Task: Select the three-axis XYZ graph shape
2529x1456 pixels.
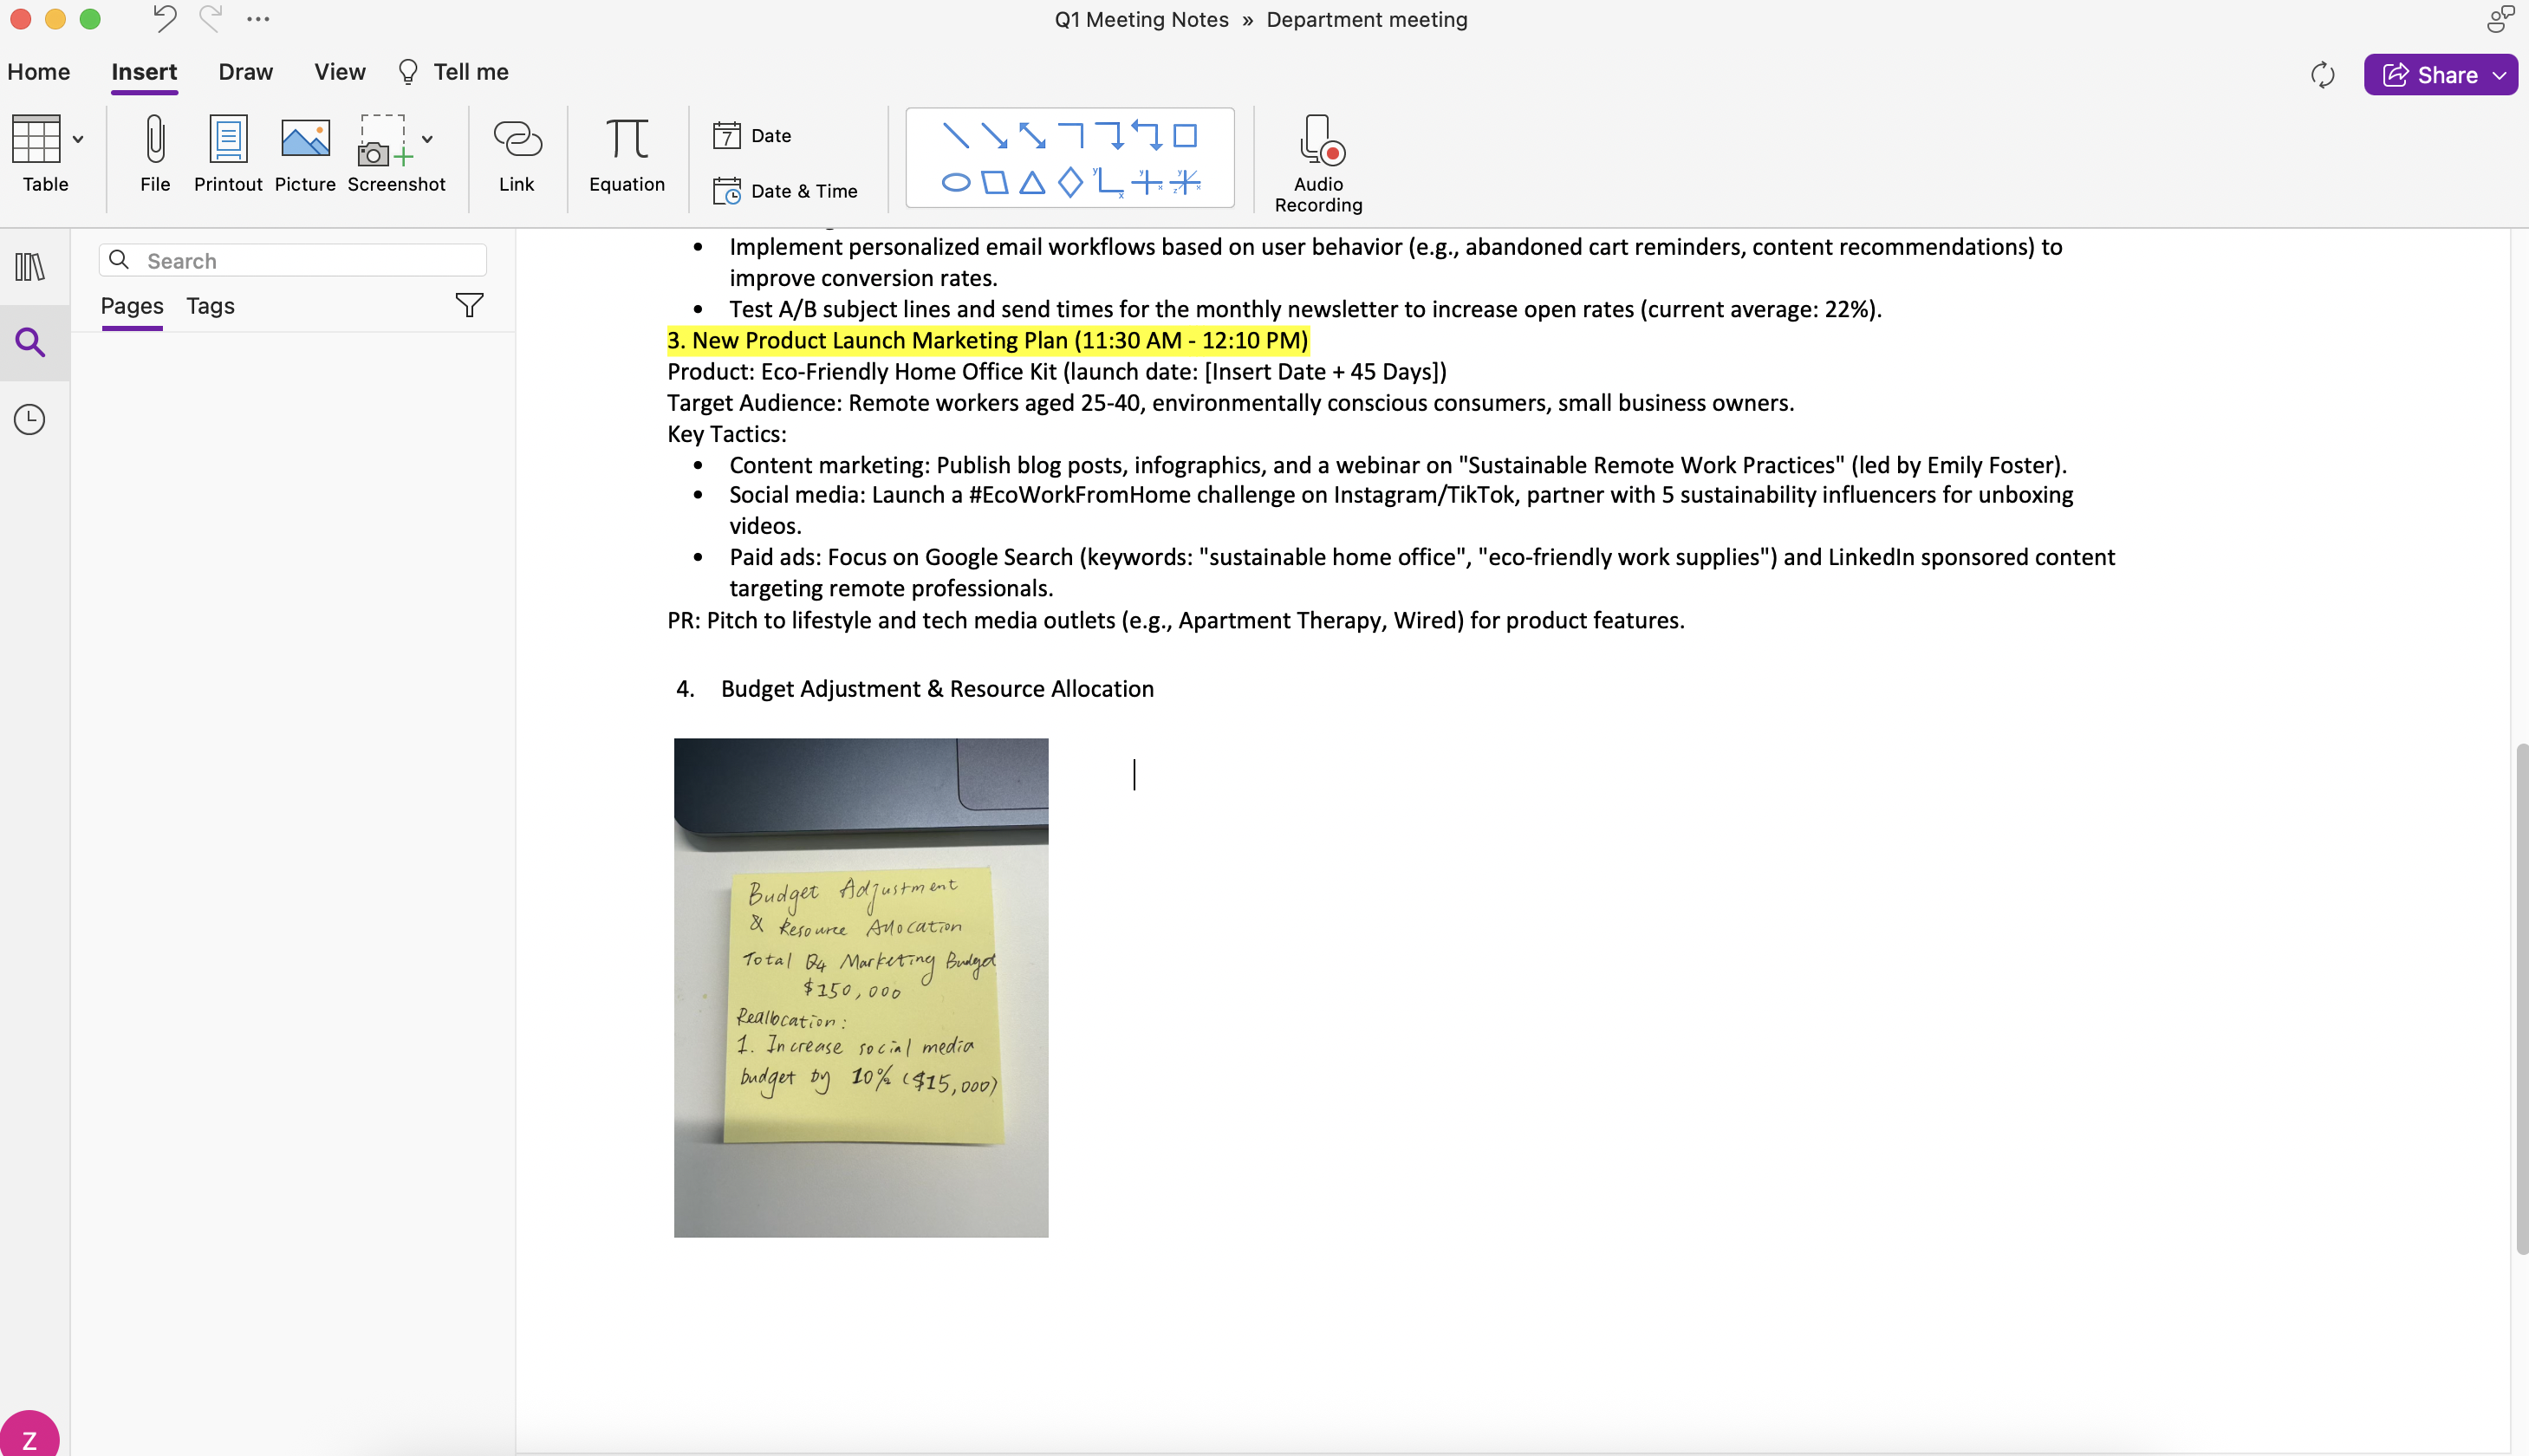Action: tap(1185, 182)
